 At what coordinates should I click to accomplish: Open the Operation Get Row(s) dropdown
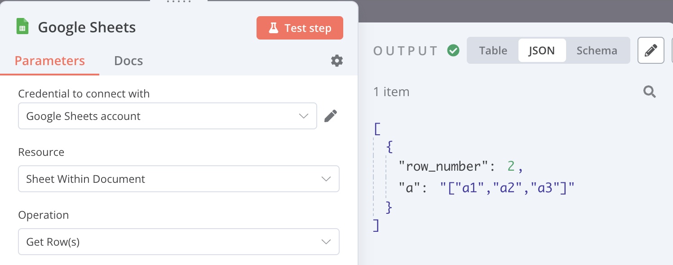[x=179, y=242]
